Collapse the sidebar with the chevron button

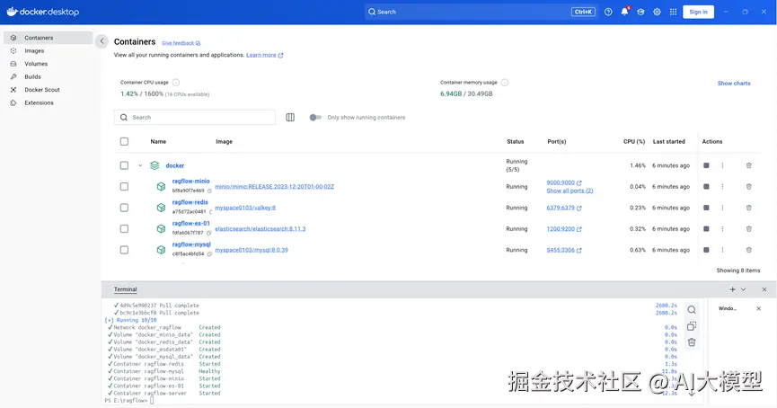pyautogui.click(x=102, y=41)
